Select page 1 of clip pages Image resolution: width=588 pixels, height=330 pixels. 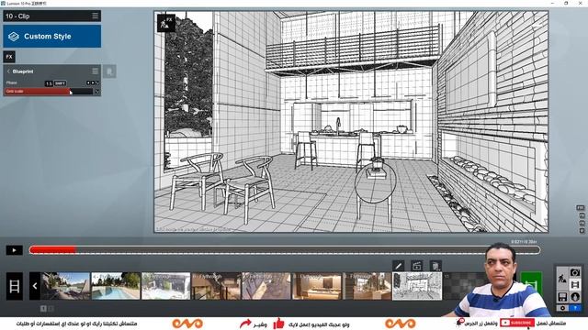[43, 308]
